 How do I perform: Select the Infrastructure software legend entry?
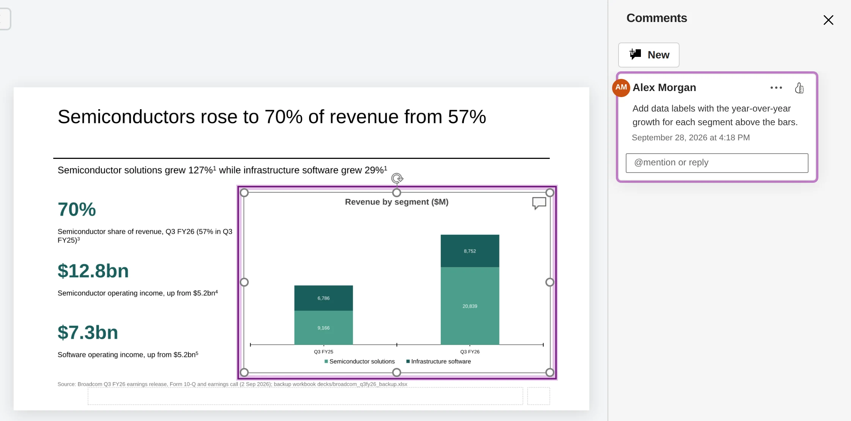click(438, 361)
